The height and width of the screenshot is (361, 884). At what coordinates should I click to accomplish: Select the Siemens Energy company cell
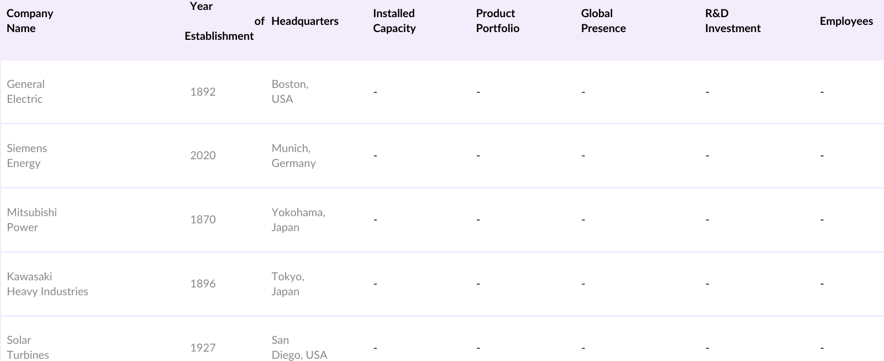pos(27,156)
